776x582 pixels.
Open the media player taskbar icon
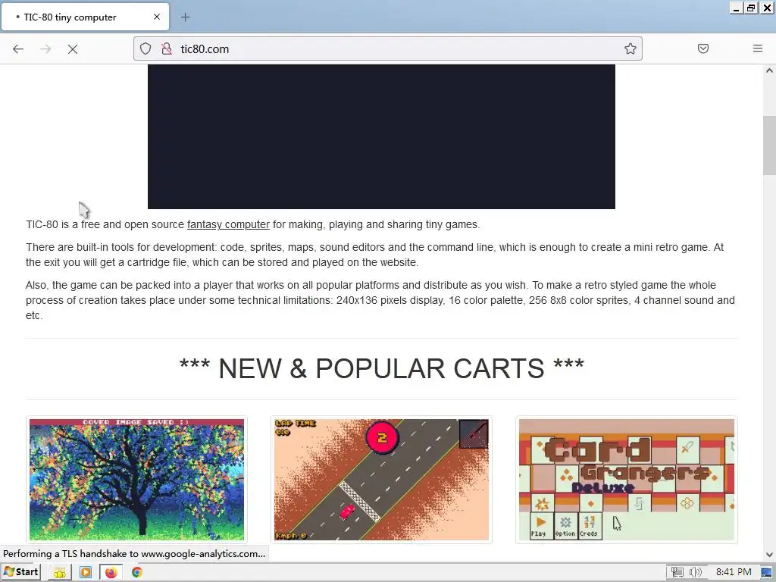point(85,573)
